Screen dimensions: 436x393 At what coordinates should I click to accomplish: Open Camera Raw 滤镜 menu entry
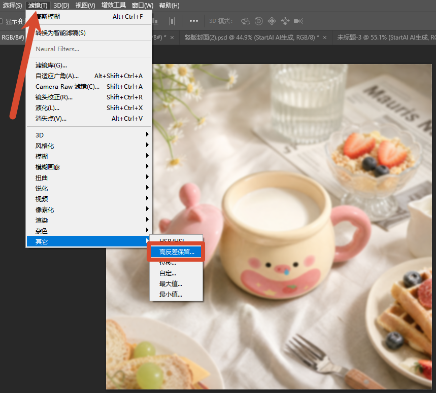click(89, 87)
